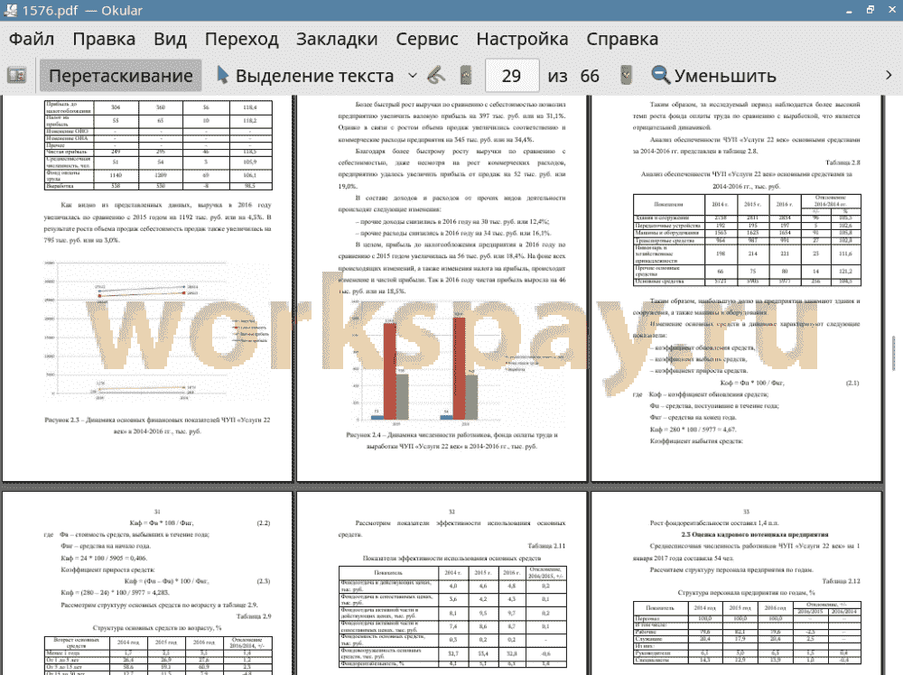This screenshot has width=903, height=675.
Task: Go to the previous page icon
Action: [466, 76]
